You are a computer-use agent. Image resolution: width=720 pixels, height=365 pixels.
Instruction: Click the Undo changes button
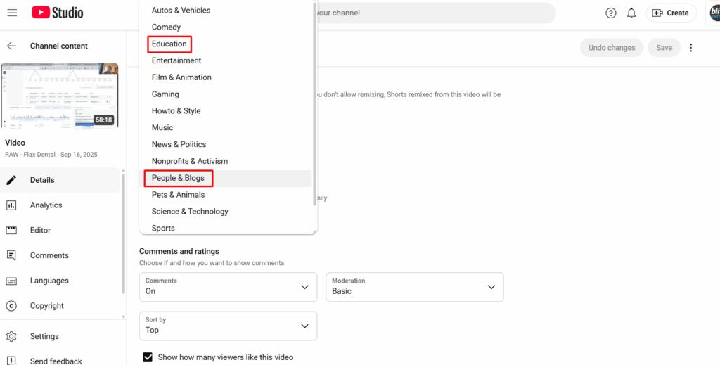tap(611, 48)
